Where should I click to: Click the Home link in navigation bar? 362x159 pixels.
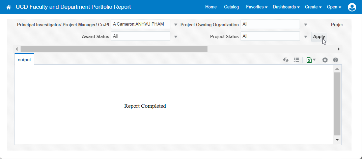point(211,7)
